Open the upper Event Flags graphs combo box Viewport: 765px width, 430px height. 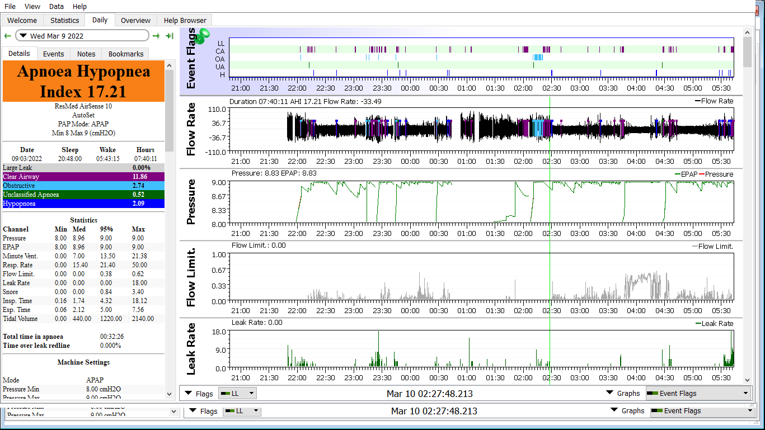click(x=697, y=393)
